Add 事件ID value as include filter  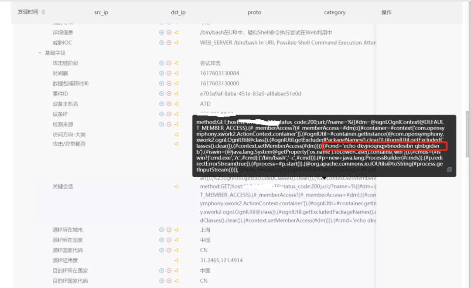tap(161, 94)
